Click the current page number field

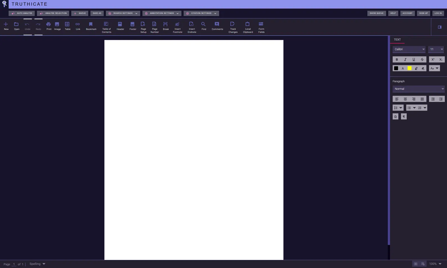14,264
